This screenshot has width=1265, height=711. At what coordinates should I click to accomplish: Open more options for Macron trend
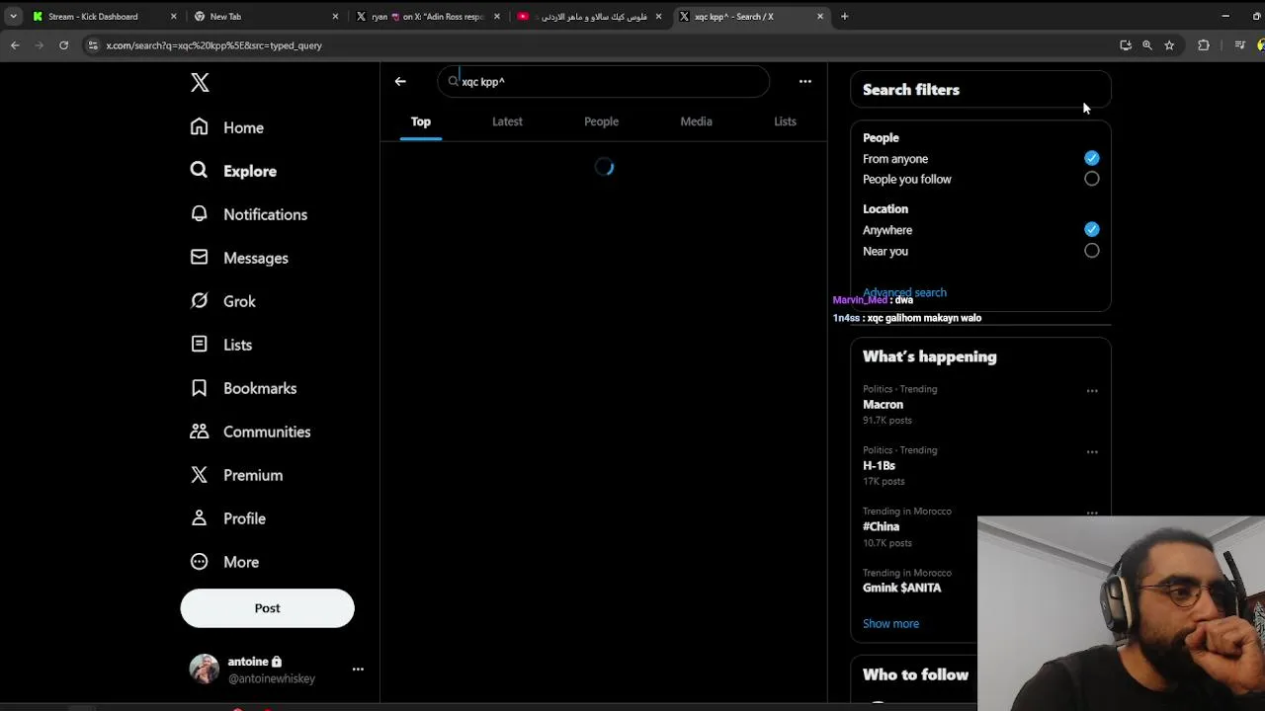point(1092,391)
